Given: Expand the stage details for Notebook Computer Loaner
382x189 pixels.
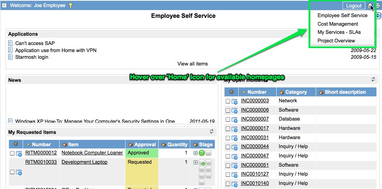Looking at the screenshot, I should [x=195, y=153].
